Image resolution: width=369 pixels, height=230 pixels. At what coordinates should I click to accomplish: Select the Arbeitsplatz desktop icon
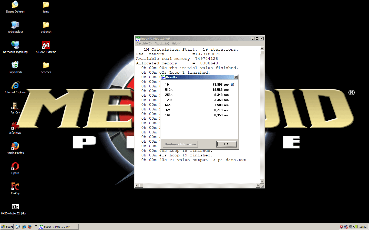click(x=15, y=27)
